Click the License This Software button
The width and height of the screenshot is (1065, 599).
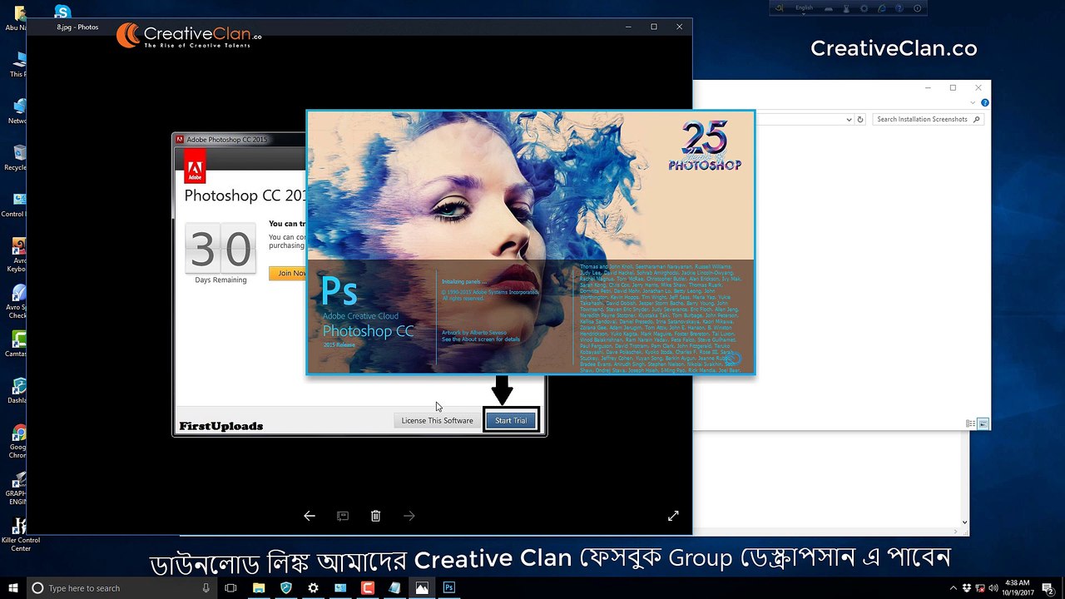437,420
